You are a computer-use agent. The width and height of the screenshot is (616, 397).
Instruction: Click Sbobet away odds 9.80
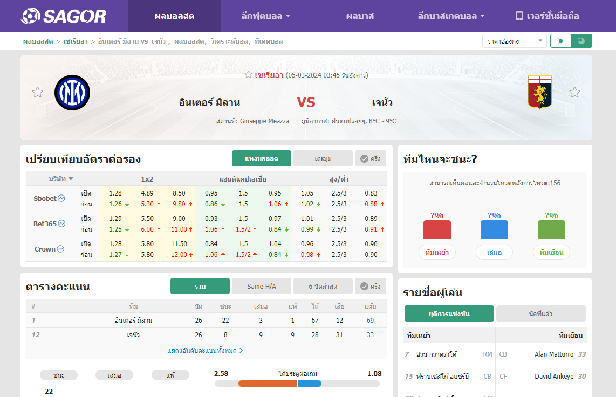pyautogui.click(x=179, y=204)
